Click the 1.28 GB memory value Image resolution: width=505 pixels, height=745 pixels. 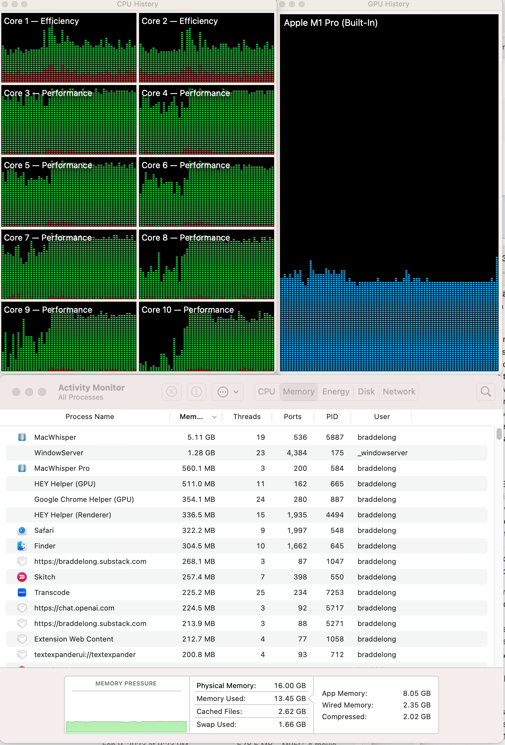[x=201, y=453]
